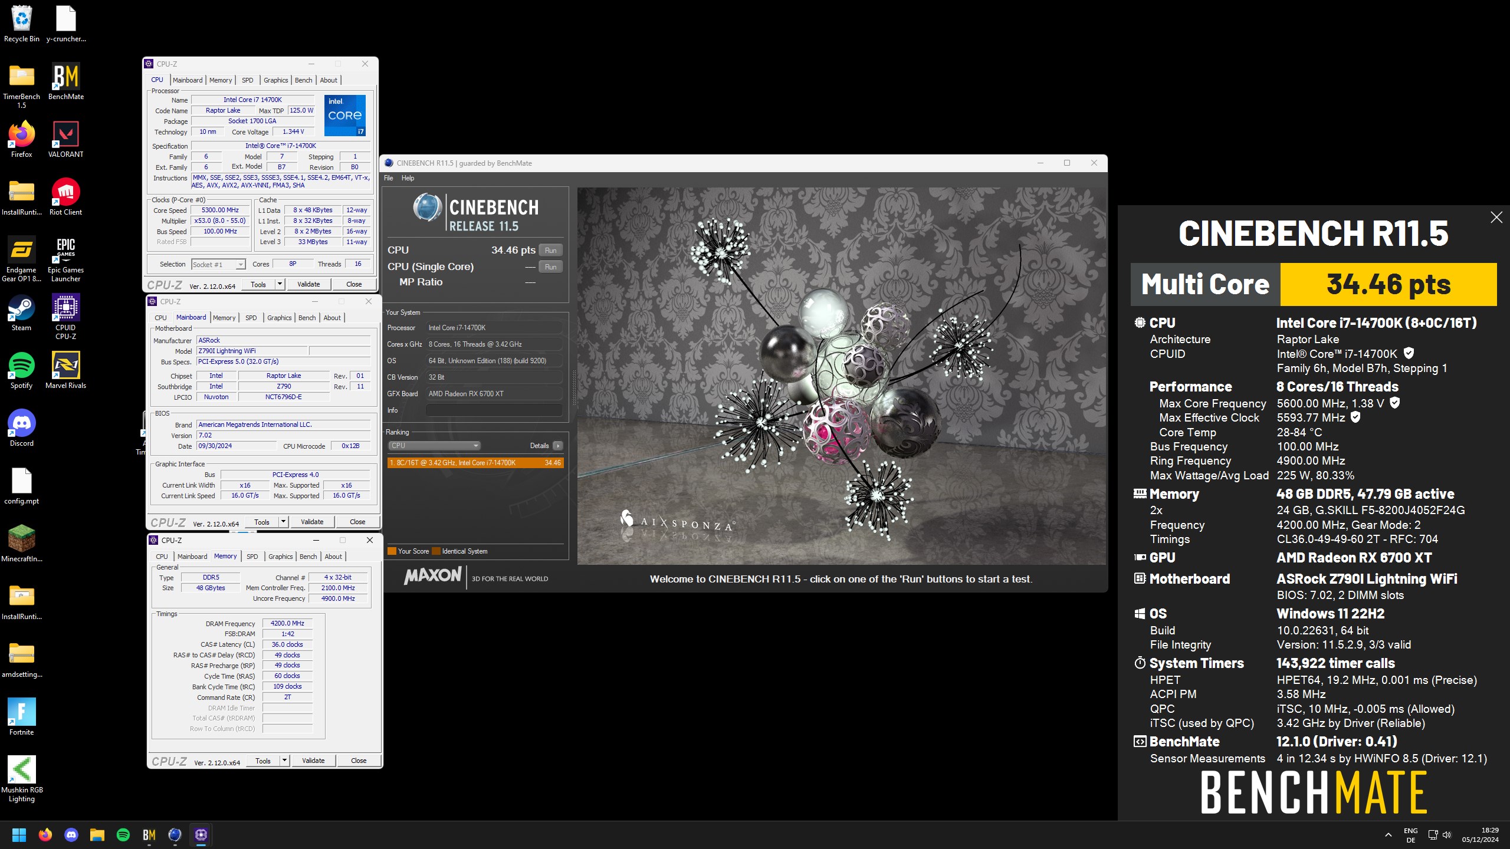Select the 8C/16T i7-14700K ranking entry
This screenshot has width=1510, height=849.
coord(475,463)
